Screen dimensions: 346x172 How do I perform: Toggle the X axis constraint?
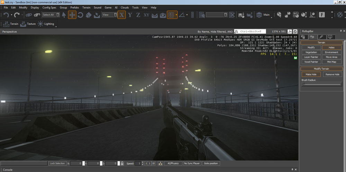(x=121, y=15)
